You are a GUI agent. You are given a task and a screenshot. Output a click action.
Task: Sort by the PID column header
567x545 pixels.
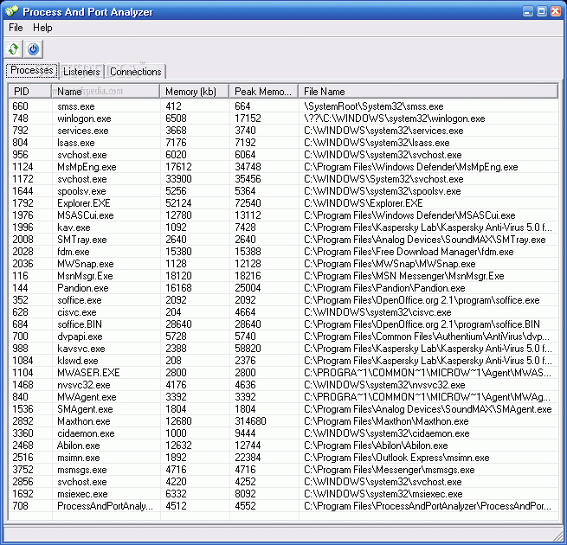click(x=29, y=92)
